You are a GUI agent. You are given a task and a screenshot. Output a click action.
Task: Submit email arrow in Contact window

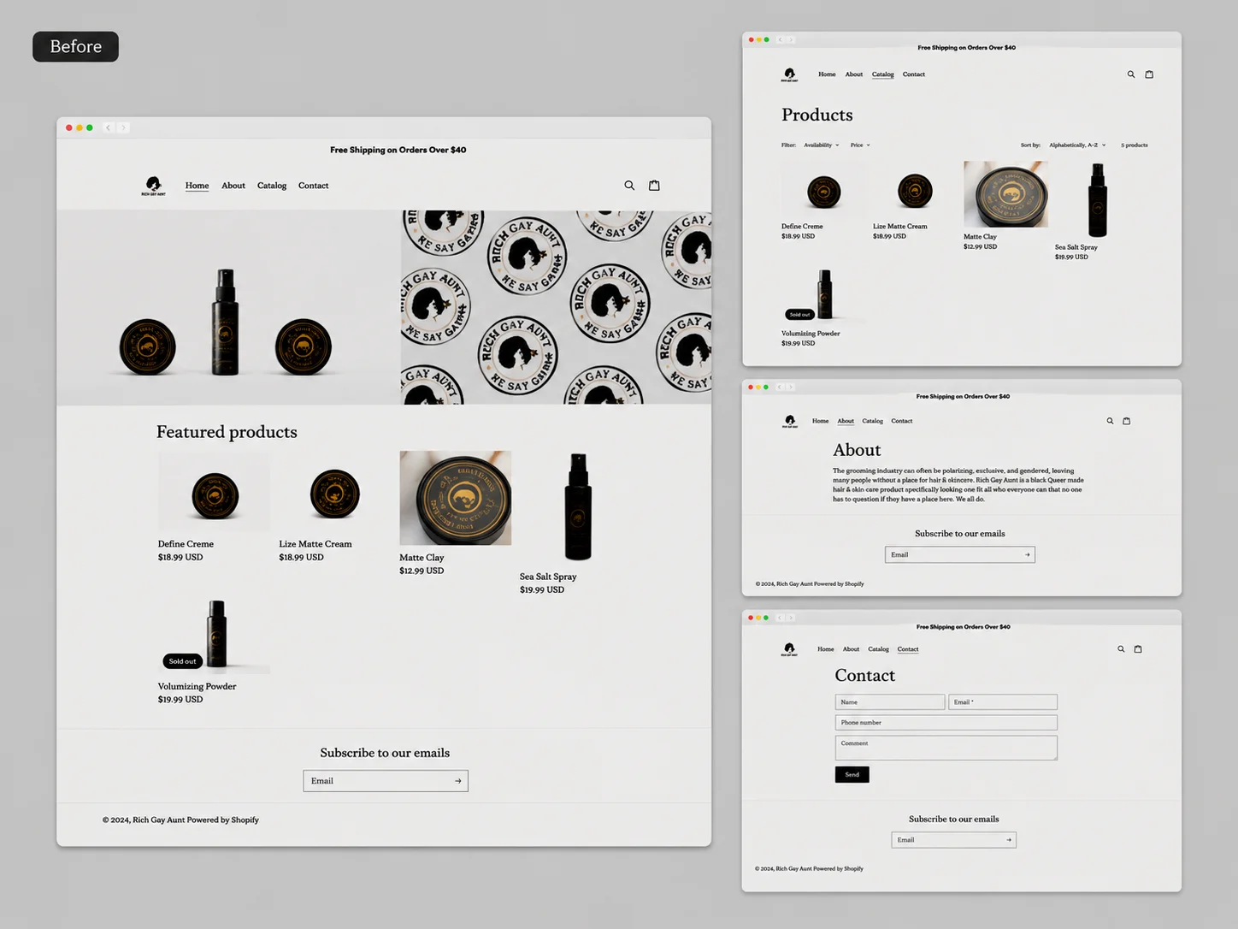tap(1009, 840)
